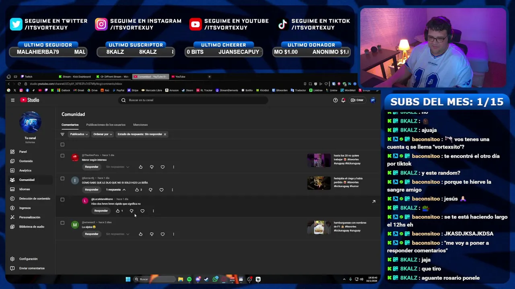
Task: Open Configuración in the sidebar
Action: 30,259
